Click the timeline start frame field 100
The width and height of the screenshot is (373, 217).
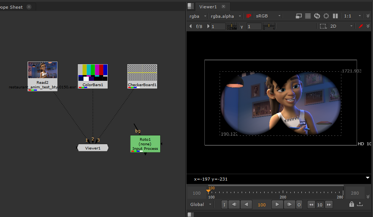point(196,193)
